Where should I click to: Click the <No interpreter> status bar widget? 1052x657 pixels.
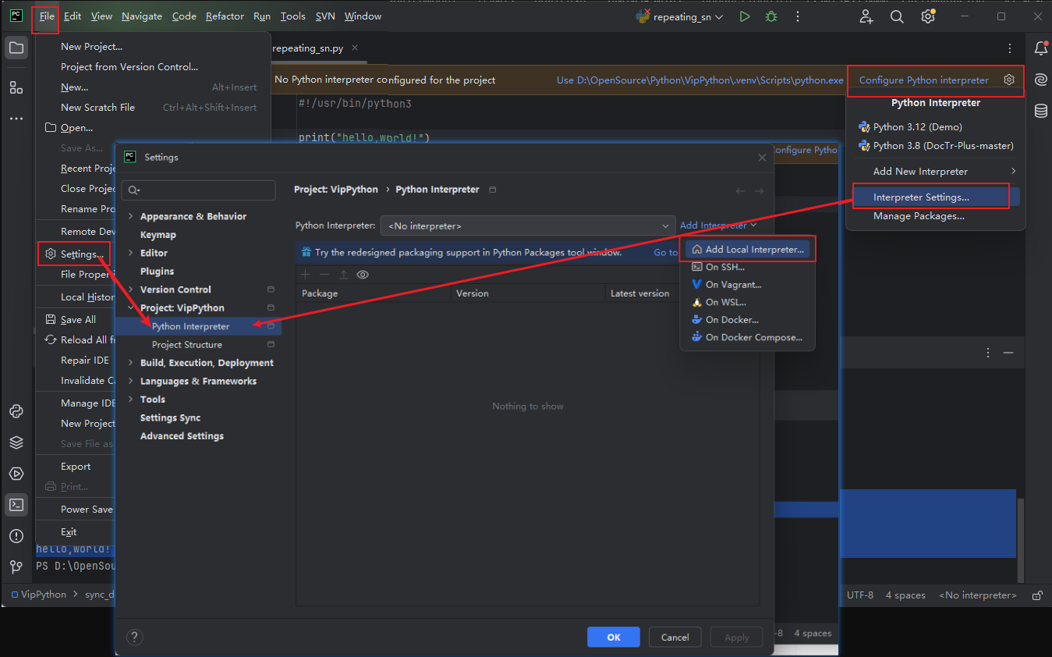pyautogui.click(x=977, y=595)
